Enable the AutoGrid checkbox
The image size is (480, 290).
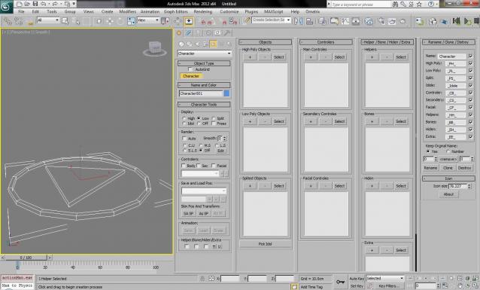190,69
